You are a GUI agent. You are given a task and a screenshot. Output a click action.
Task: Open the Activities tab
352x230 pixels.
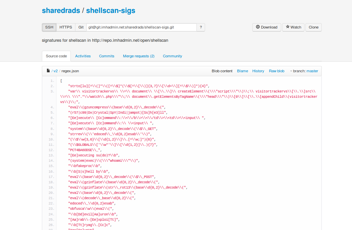[83, 56]
